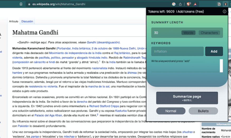
Task: Open Palacio del Aga Khan link
Action: click(48, 115)
